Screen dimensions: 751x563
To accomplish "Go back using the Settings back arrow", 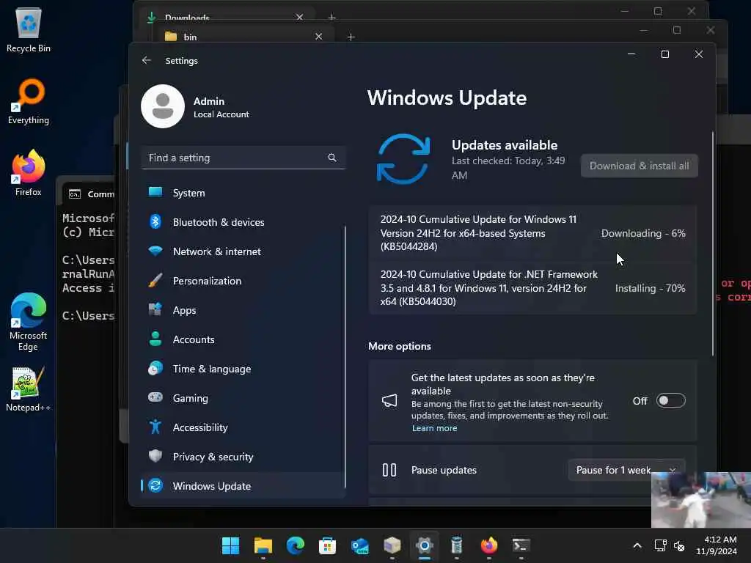I will pyautogui.click(x=147, y=60).
